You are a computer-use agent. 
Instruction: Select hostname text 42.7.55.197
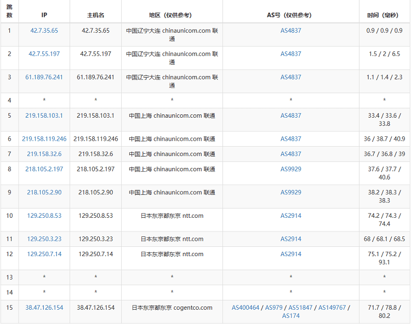(96, 54)
